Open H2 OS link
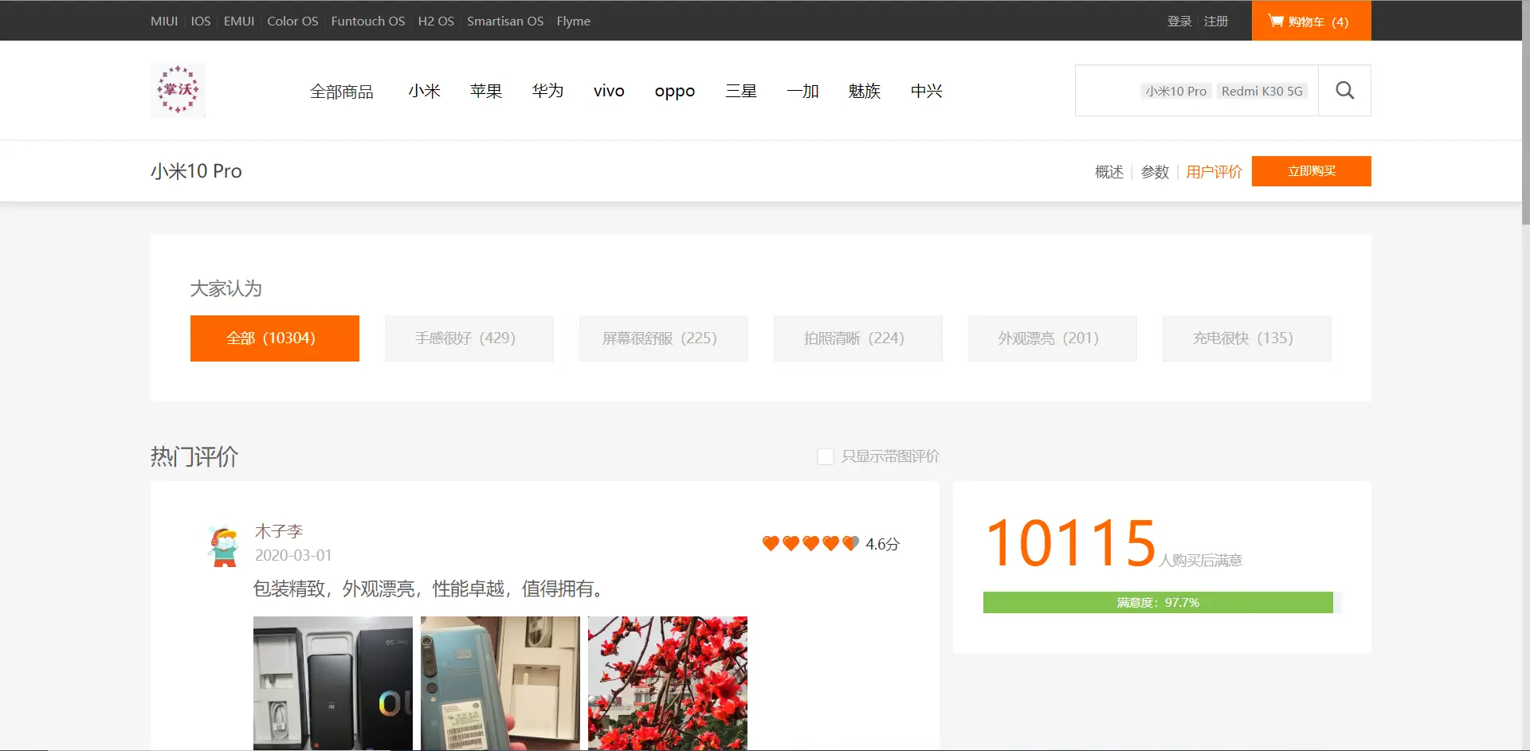Viewport: 1530px width, 751px height. point(436,21)
